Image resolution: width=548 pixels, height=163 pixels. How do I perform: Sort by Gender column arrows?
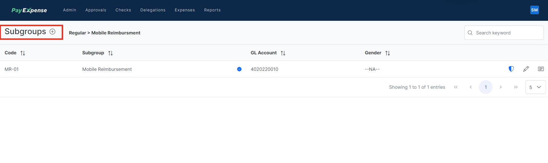(388, 53)
